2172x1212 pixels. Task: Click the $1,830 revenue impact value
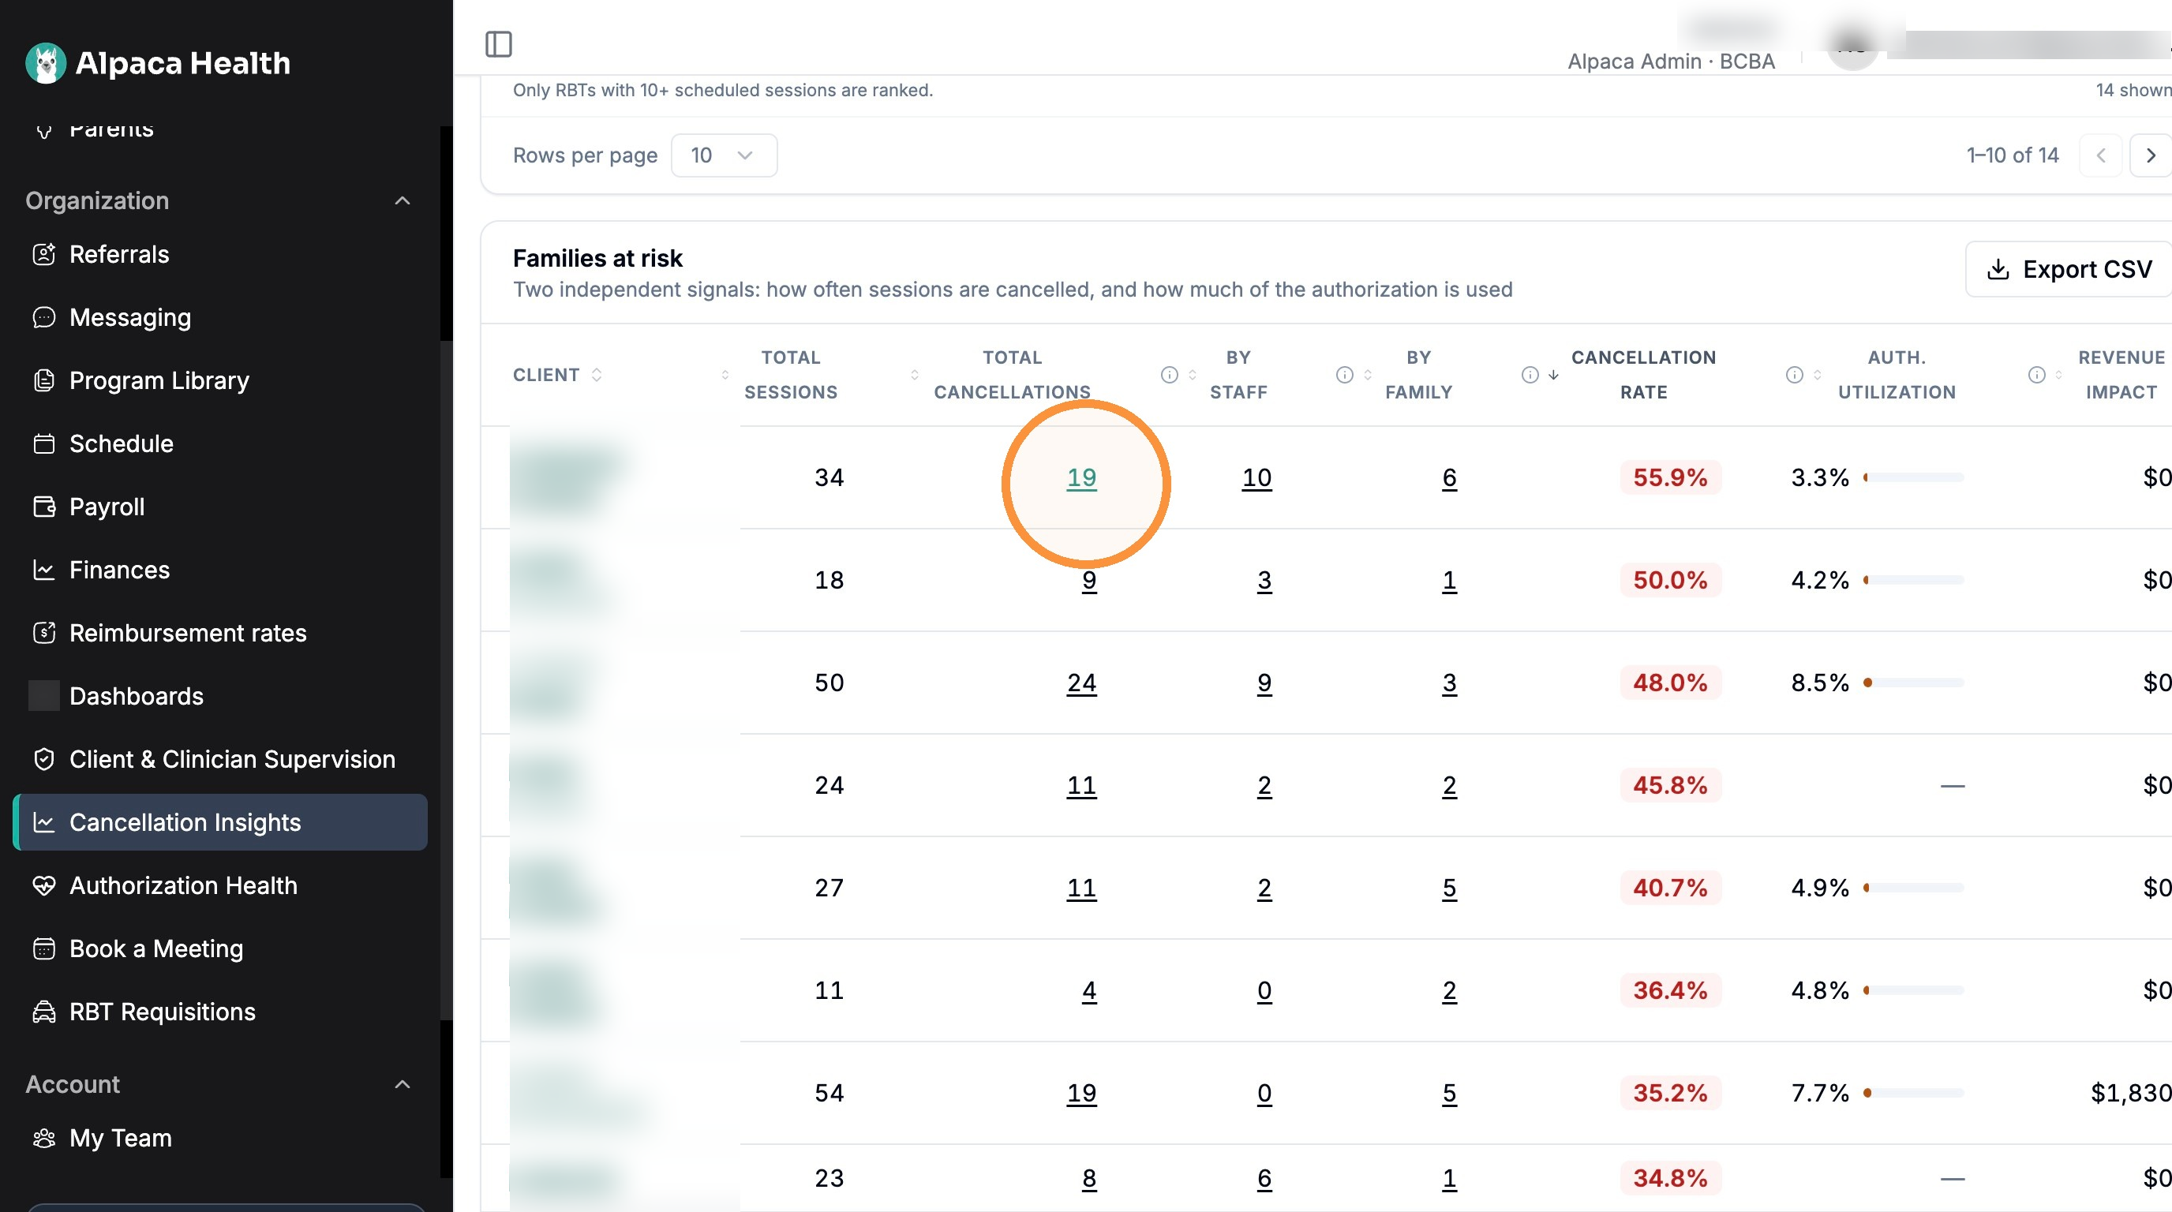[x=2130, y=1093]
